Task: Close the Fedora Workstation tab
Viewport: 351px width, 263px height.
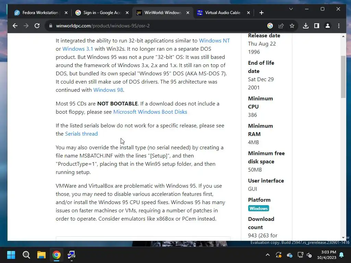Action: (x=66, y=13)
